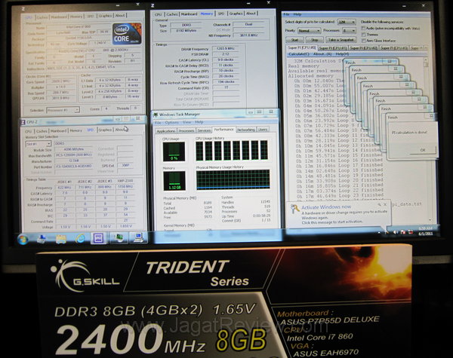The image size is (453, 358).
Task: Open the Calculate(C) menu in Super PI
Action: pos(299,54)
